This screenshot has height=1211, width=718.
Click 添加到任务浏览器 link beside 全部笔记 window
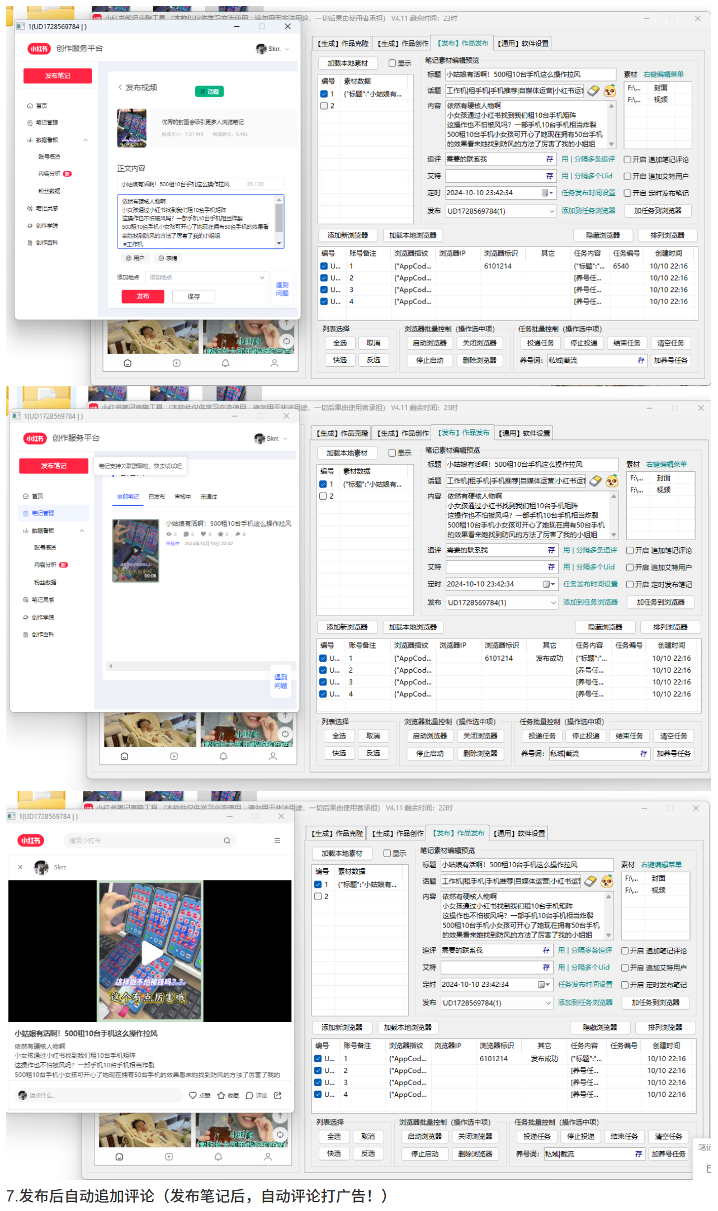590,602
